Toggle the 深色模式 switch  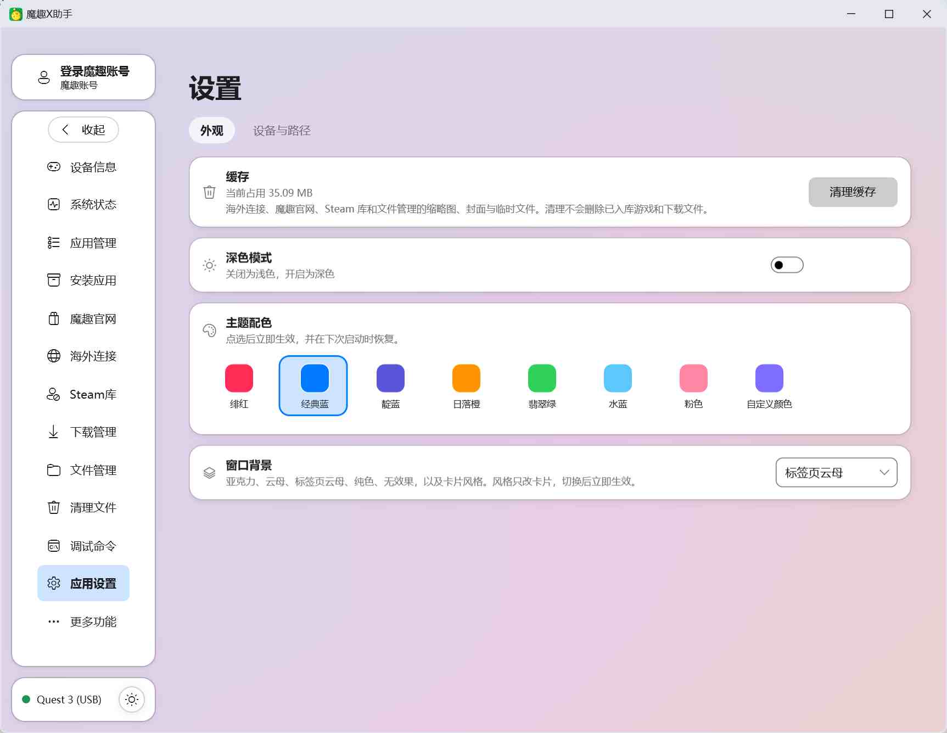[x=787, y=265]
